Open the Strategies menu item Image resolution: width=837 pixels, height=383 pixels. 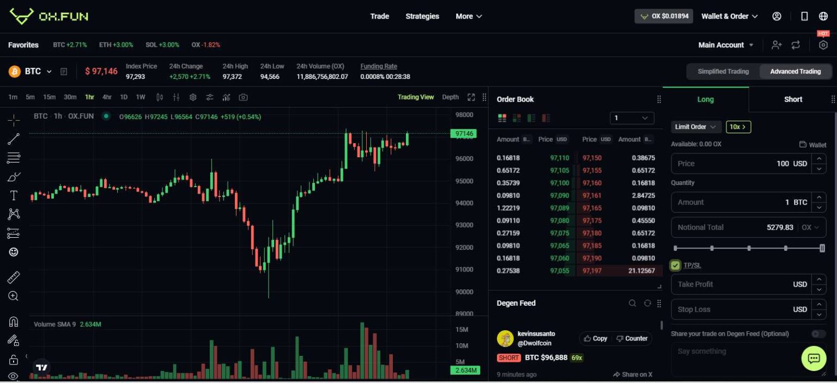(x=422, y=16)
